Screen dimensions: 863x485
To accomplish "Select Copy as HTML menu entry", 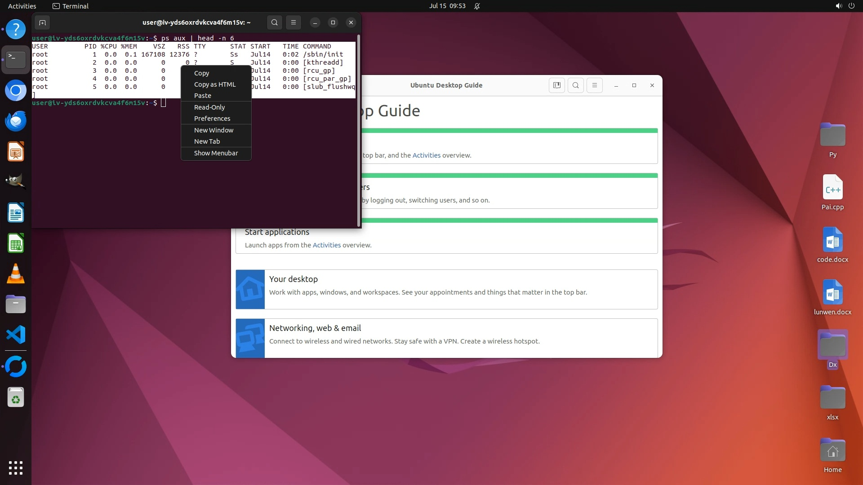I will (214, 84).
